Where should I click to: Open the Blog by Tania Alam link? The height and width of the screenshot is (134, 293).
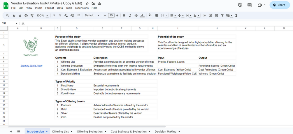tap(31, 66)
